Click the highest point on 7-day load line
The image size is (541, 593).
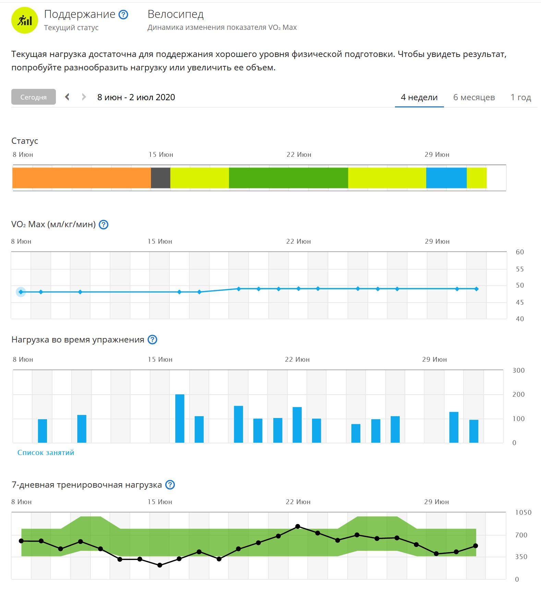coord(298,526)
